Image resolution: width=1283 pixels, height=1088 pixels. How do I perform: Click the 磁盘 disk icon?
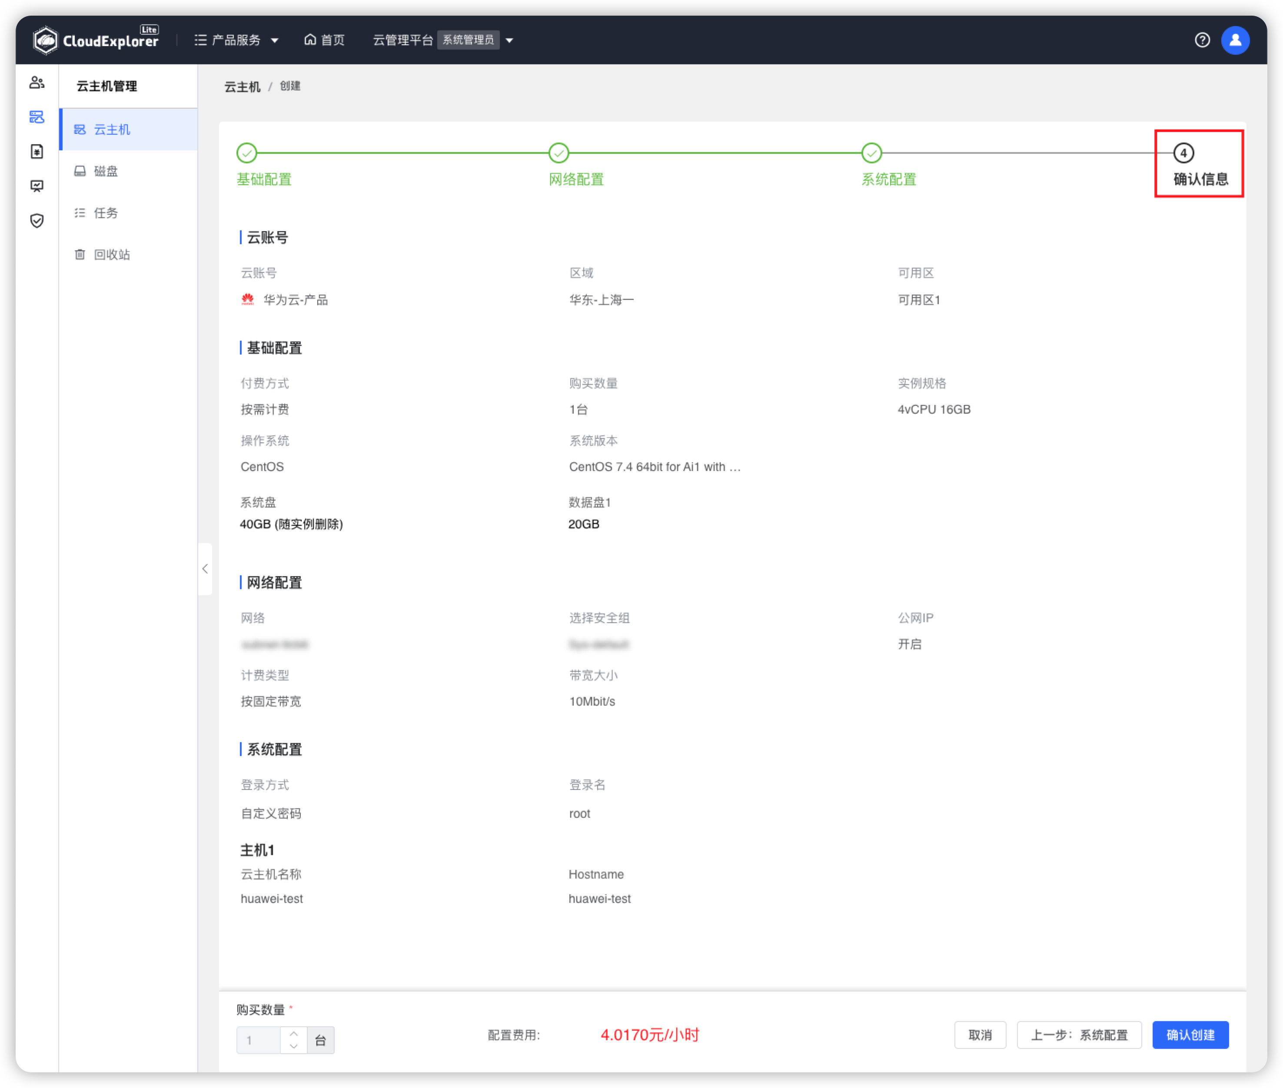pyautogui.click(x=80, y=171)
